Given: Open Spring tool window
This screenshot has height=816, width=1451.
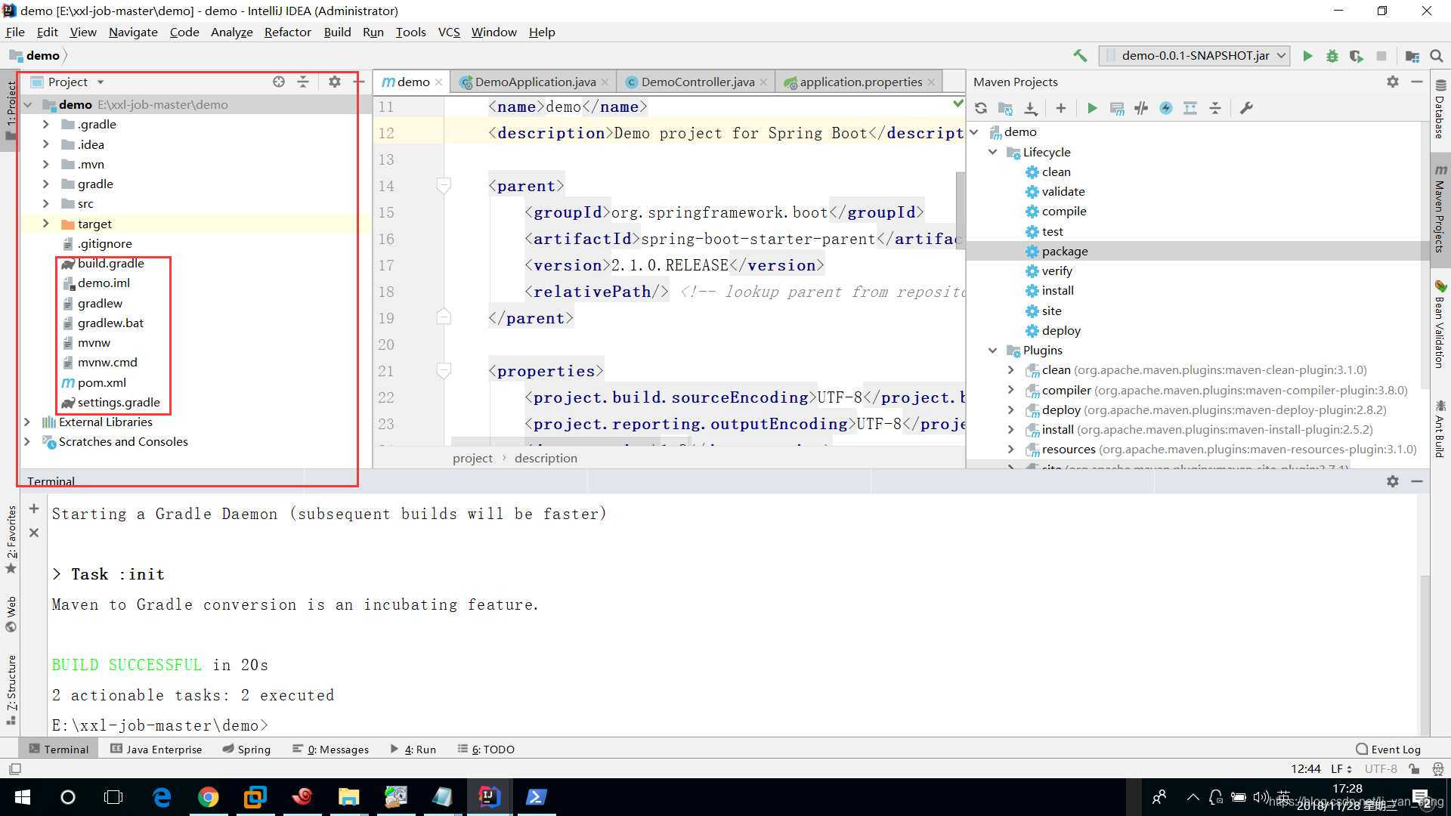Looking at the screenshot, I should (x=246, y=750).
